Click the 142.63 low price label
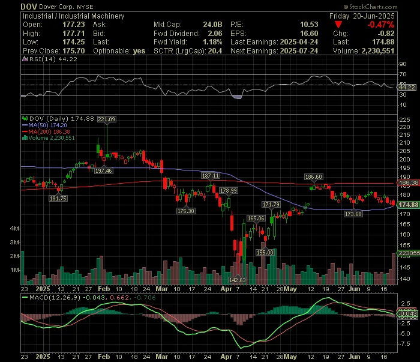420x362 pixels. coord(238,280)
